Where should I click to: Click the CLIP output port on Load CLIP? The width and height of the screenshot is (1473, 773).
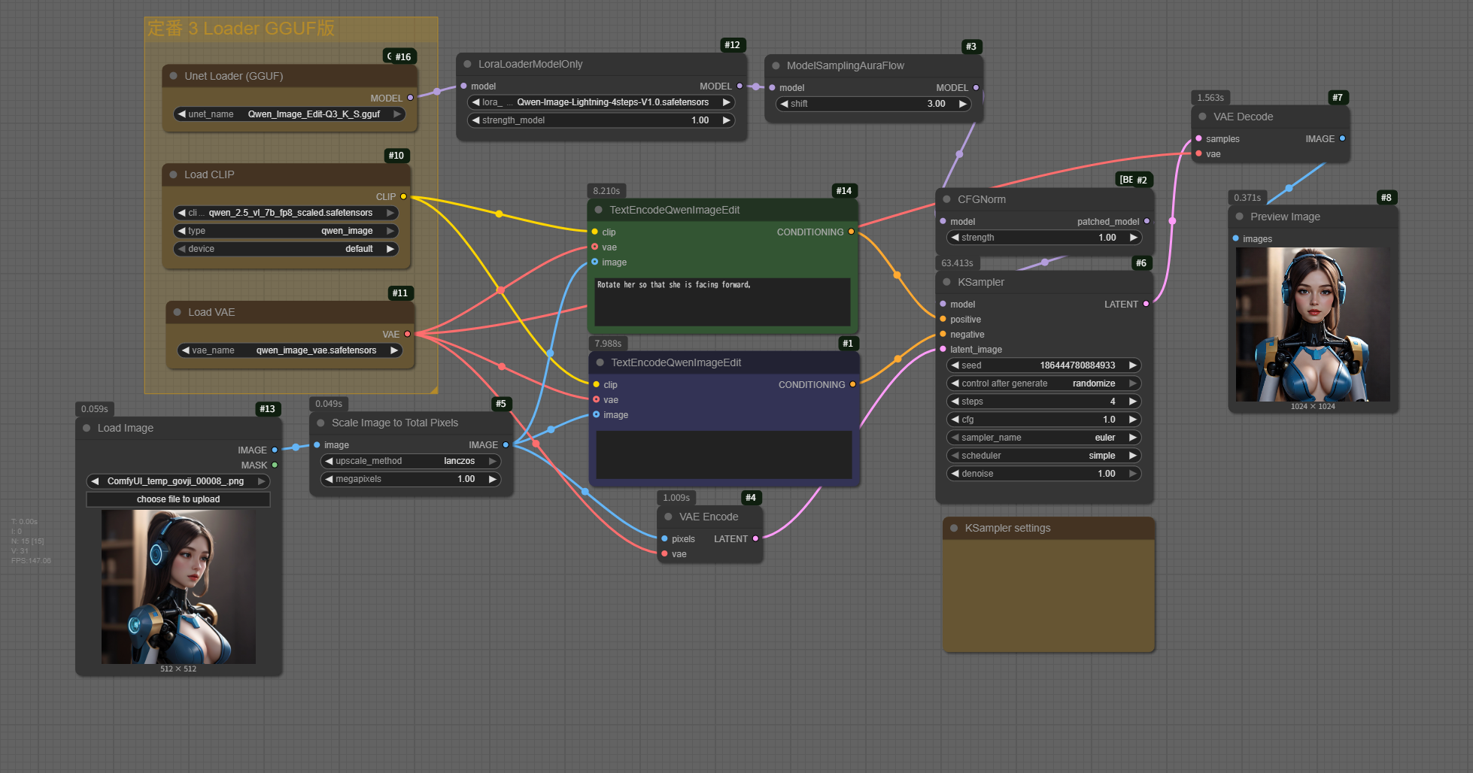(x=403, y=196)
